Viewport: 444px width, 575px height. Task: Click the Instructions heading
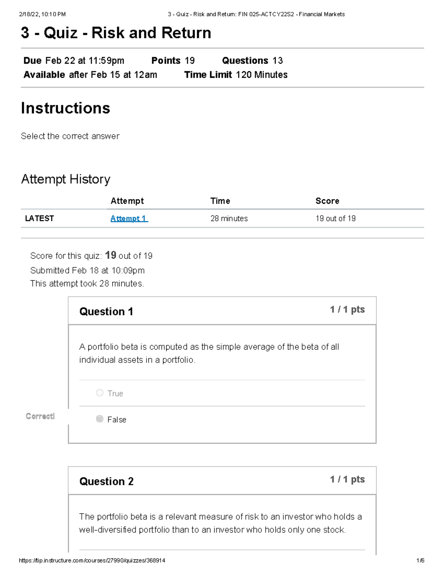65,108
